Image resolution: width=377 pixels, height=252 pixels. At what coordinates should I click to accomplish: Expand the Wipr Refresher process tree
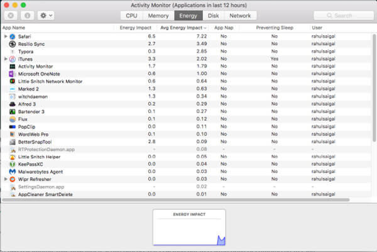(6, 179)
